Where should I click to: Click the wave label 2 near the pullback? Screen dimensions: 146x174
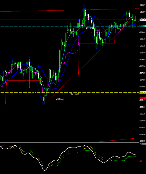pos(23,79)
